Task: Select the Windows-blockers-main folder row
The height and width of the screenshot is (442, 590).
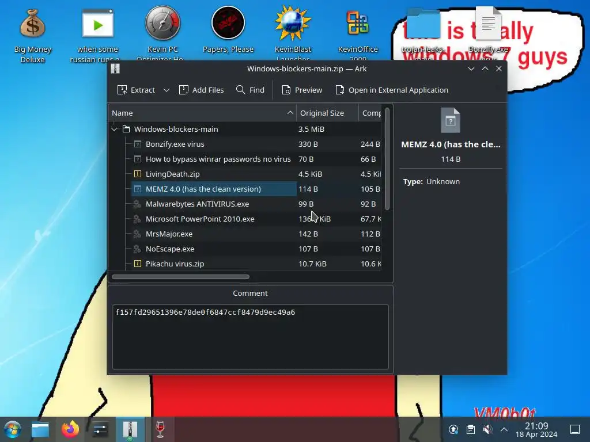Action: pyautogui.click(x=244, y=129)
